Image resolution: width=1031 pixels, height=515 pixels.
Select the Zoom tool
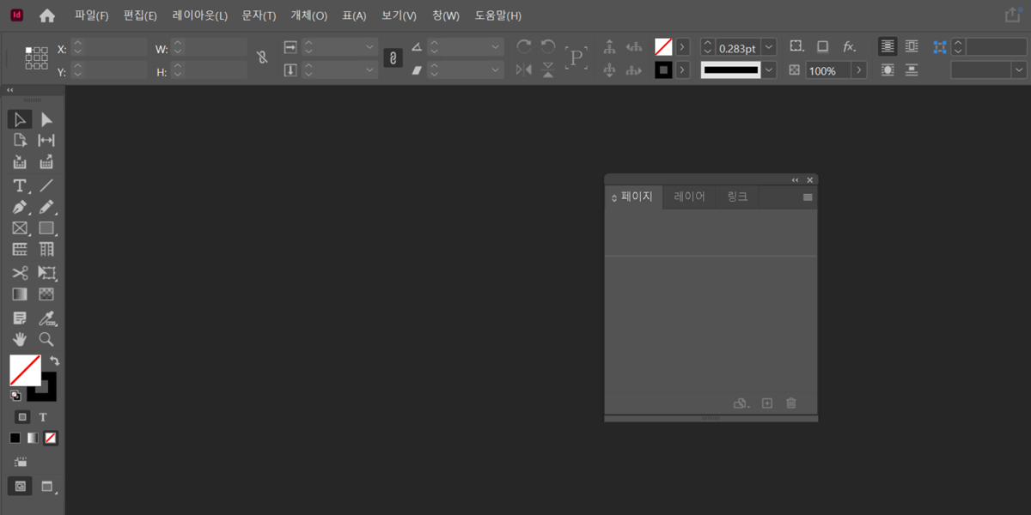(x=47, y=340)
